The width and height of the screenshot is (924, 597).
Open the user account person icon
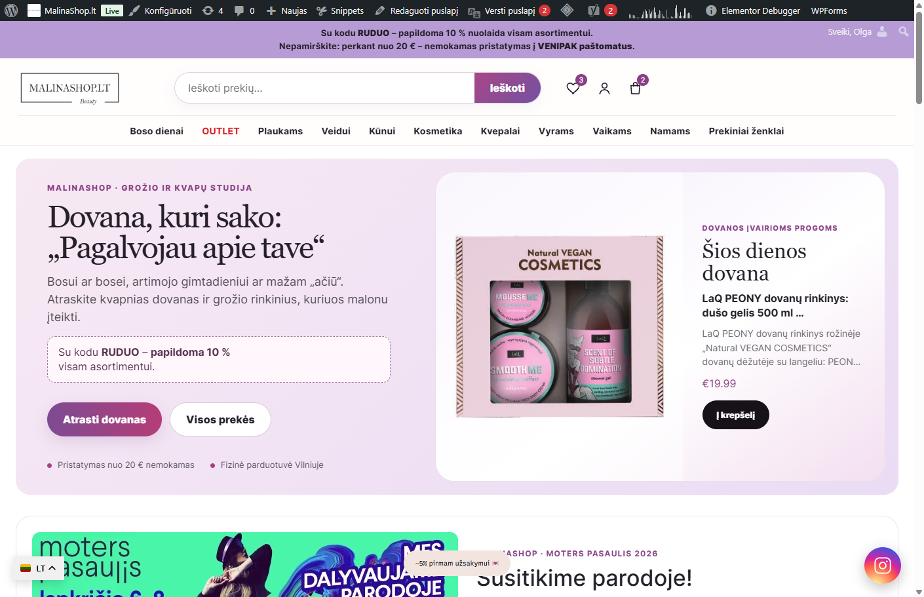click(x=604, y=88)
